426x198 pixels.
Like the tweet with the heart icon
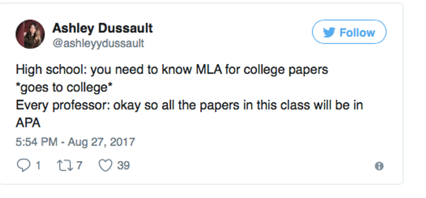[105, 165]
